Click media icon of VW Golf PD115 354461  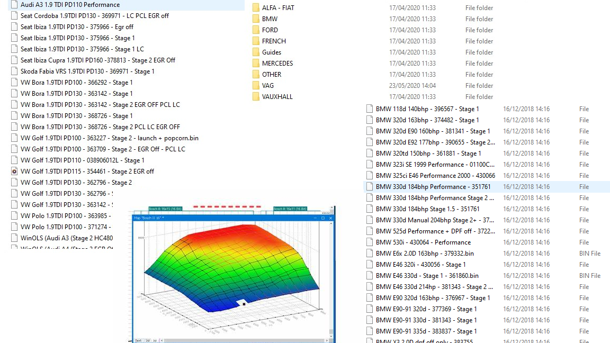[x=14, y=171]
